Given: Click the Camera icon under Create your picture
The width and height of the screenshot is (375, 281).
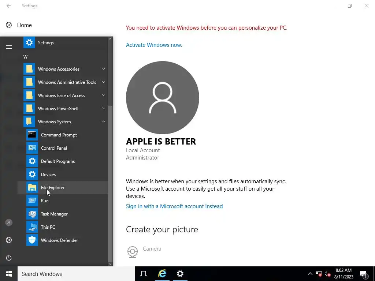Looking at the screenshot, I should point(132,252).
